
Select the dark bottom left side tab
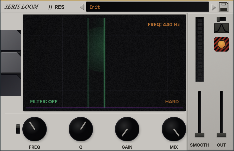click(x=11, y=85)
